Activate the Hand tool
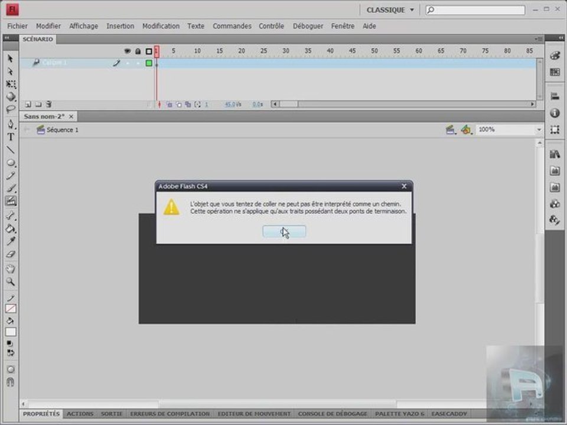Screen dimensions: 567x425 (x=11, y=269)
